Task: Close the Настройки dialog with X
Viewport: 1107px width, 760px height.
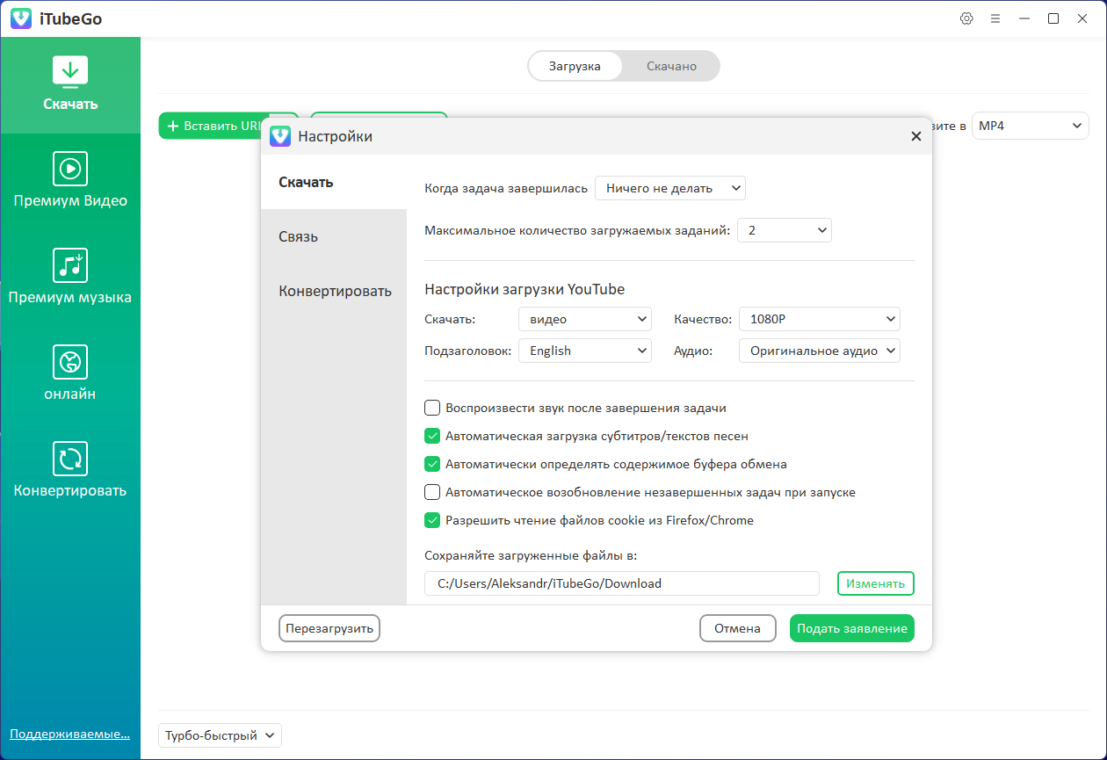Action: click(x=915, y=136)
